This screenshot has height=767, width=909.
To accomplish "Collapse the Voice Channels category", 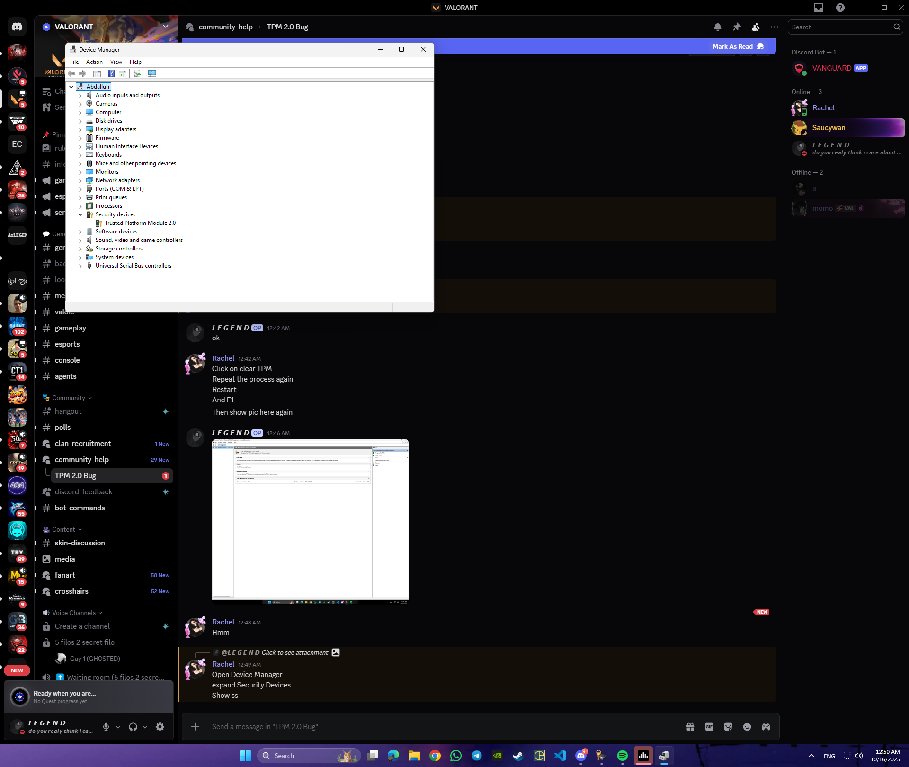I will (x=73, y=613).
